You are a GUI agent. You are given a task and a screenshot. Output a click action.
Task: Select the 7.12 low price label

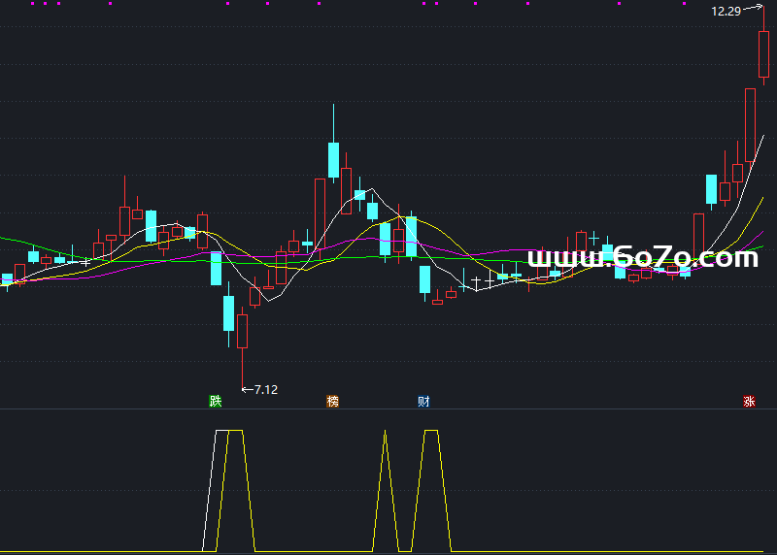[x=266, y=390]
